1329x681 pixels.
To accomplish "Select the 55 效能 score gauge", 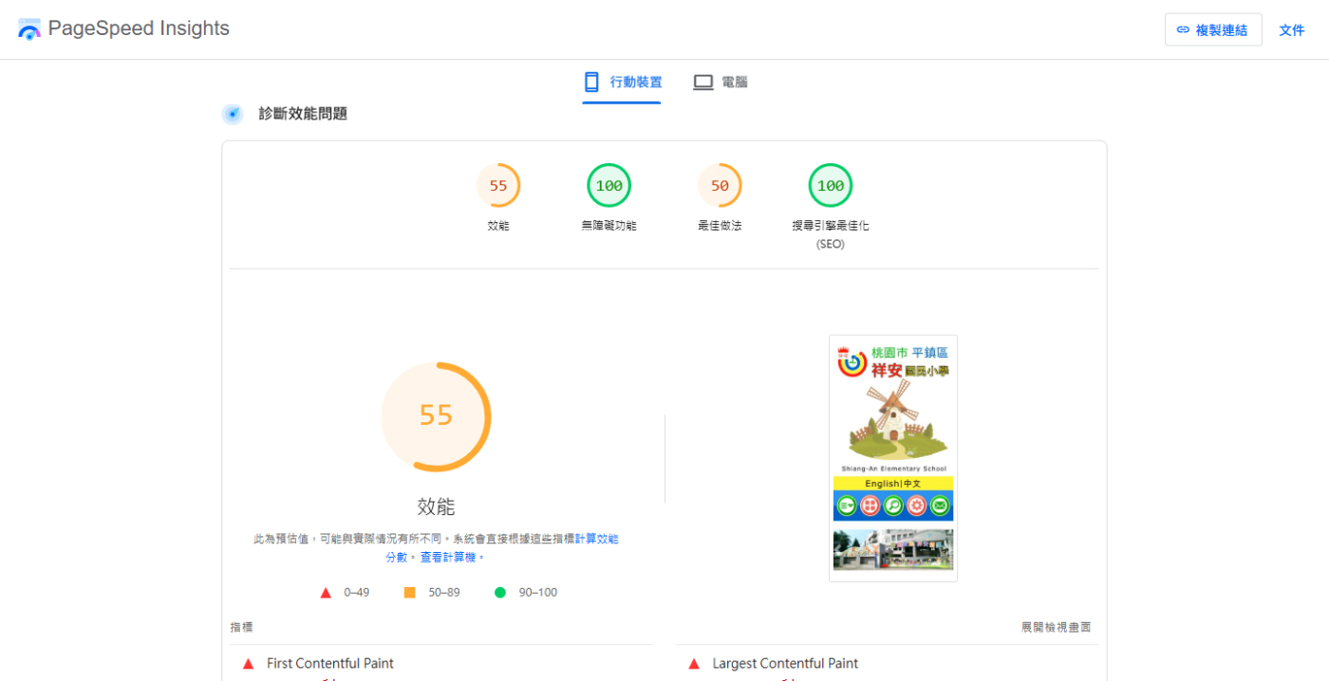I will click(x=498, y=186).
